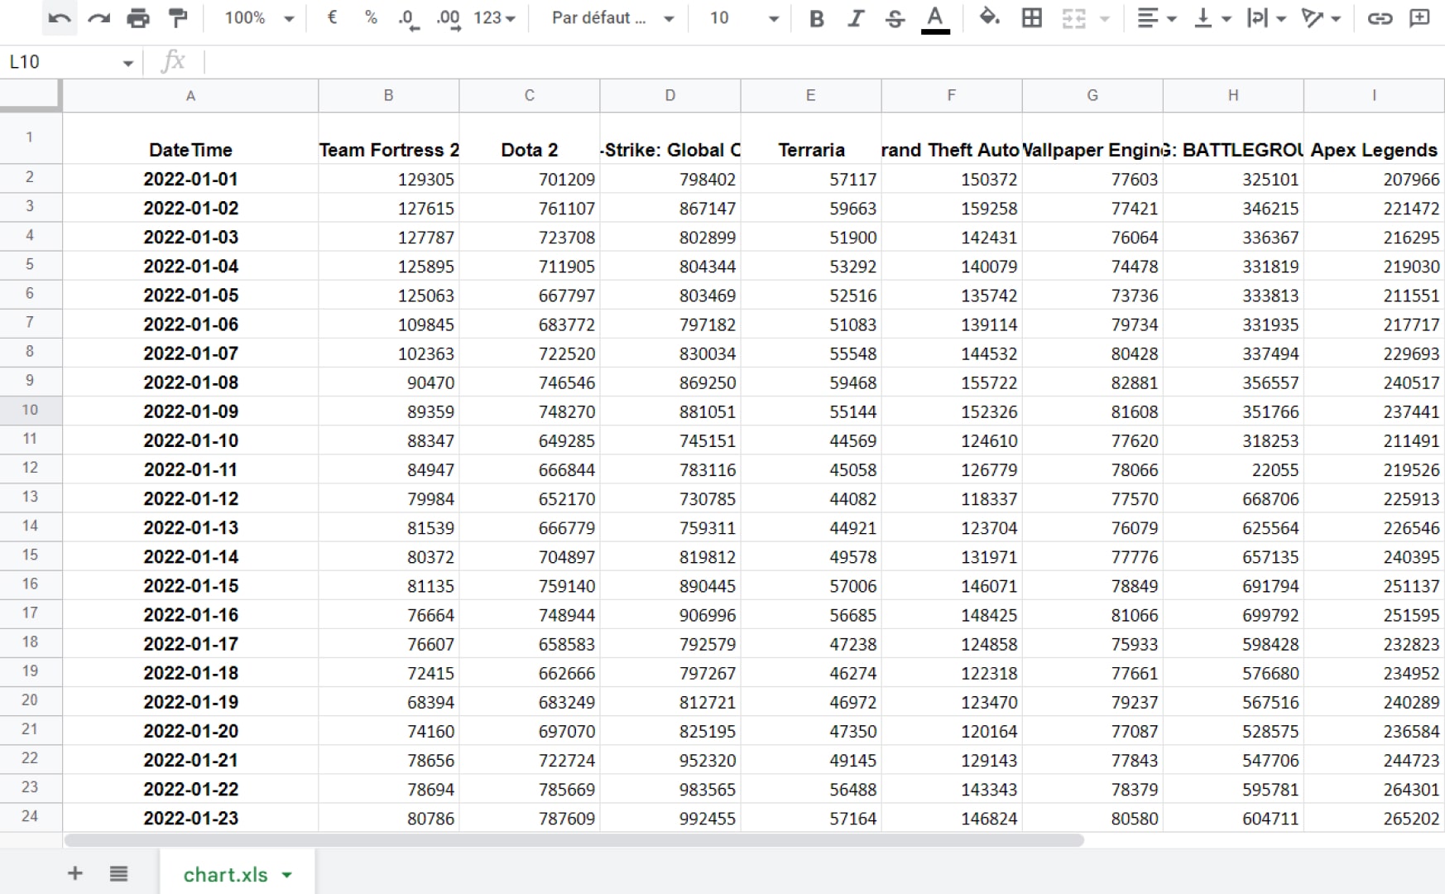Select column B header
Viewport: 1445px width, 894px height.
pyautogui.click(x=388, y=96)
